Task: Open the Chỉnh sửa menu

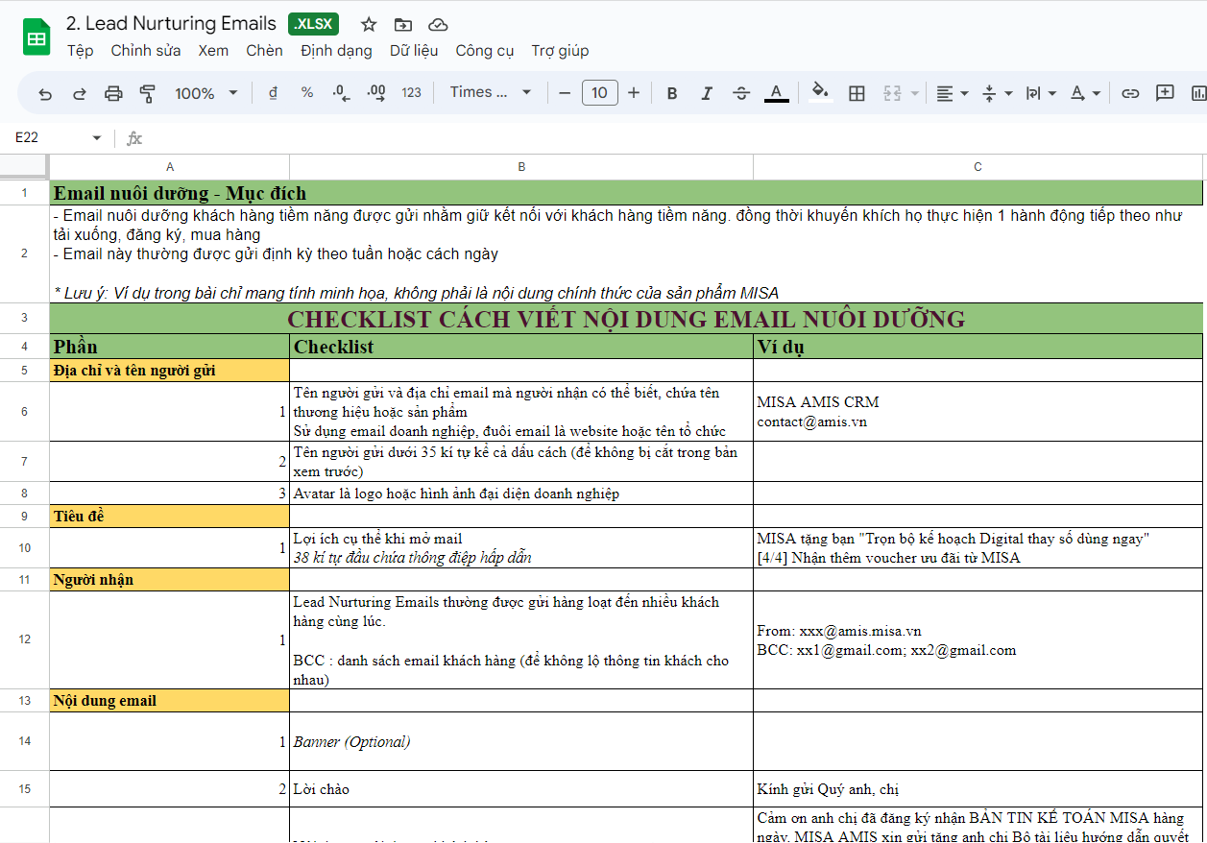Action: (146, 51)
